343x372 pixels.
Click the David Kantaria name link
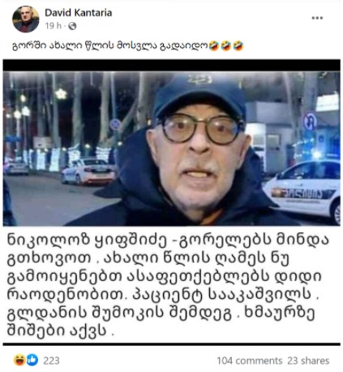(x=78, y=13)
